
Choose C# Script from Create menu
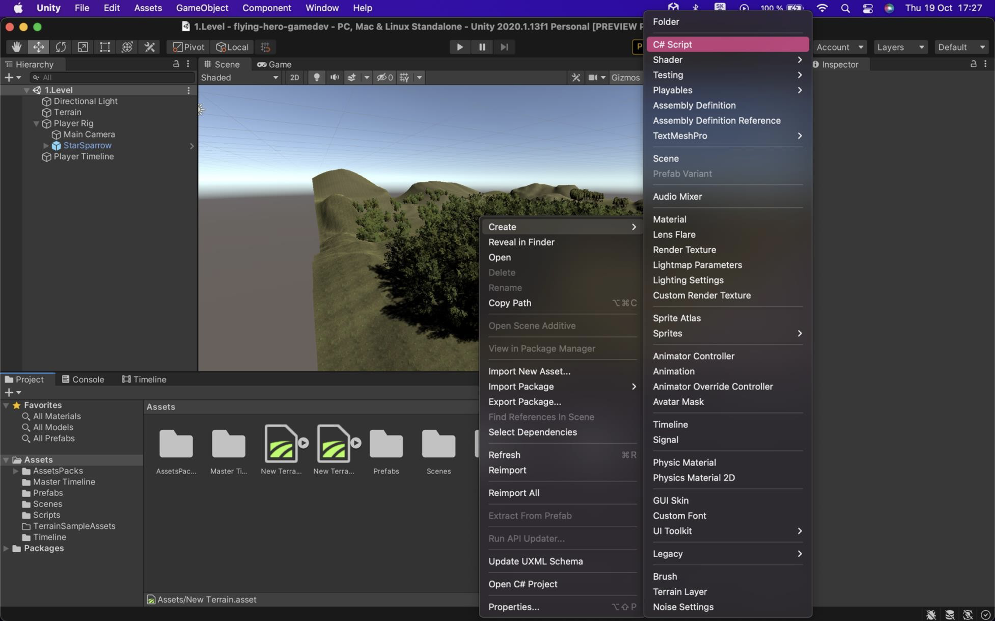728,44
